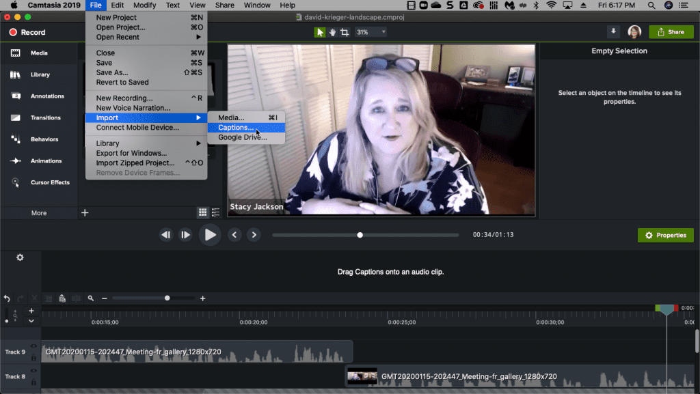700x394 pixels.
Task: Click the Paste clipboard icon
Action: [62, 298]
